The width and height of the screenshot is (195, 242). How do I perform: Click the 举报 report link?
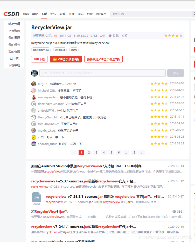(124, 36)
